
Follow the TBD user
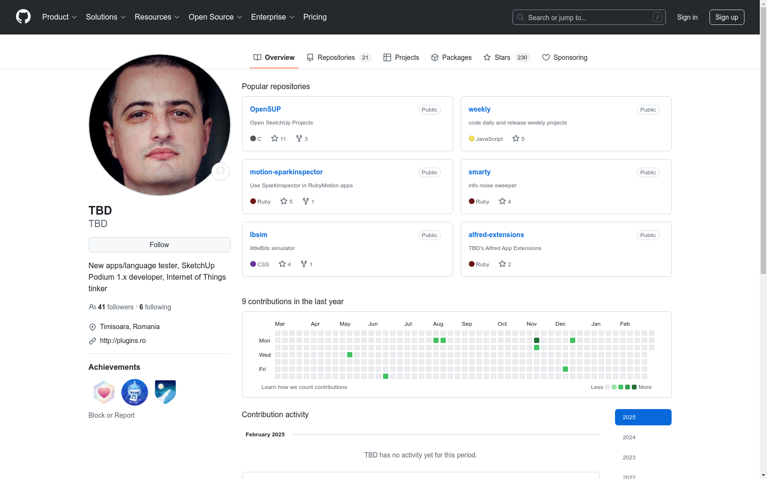[x=160, y=245]
